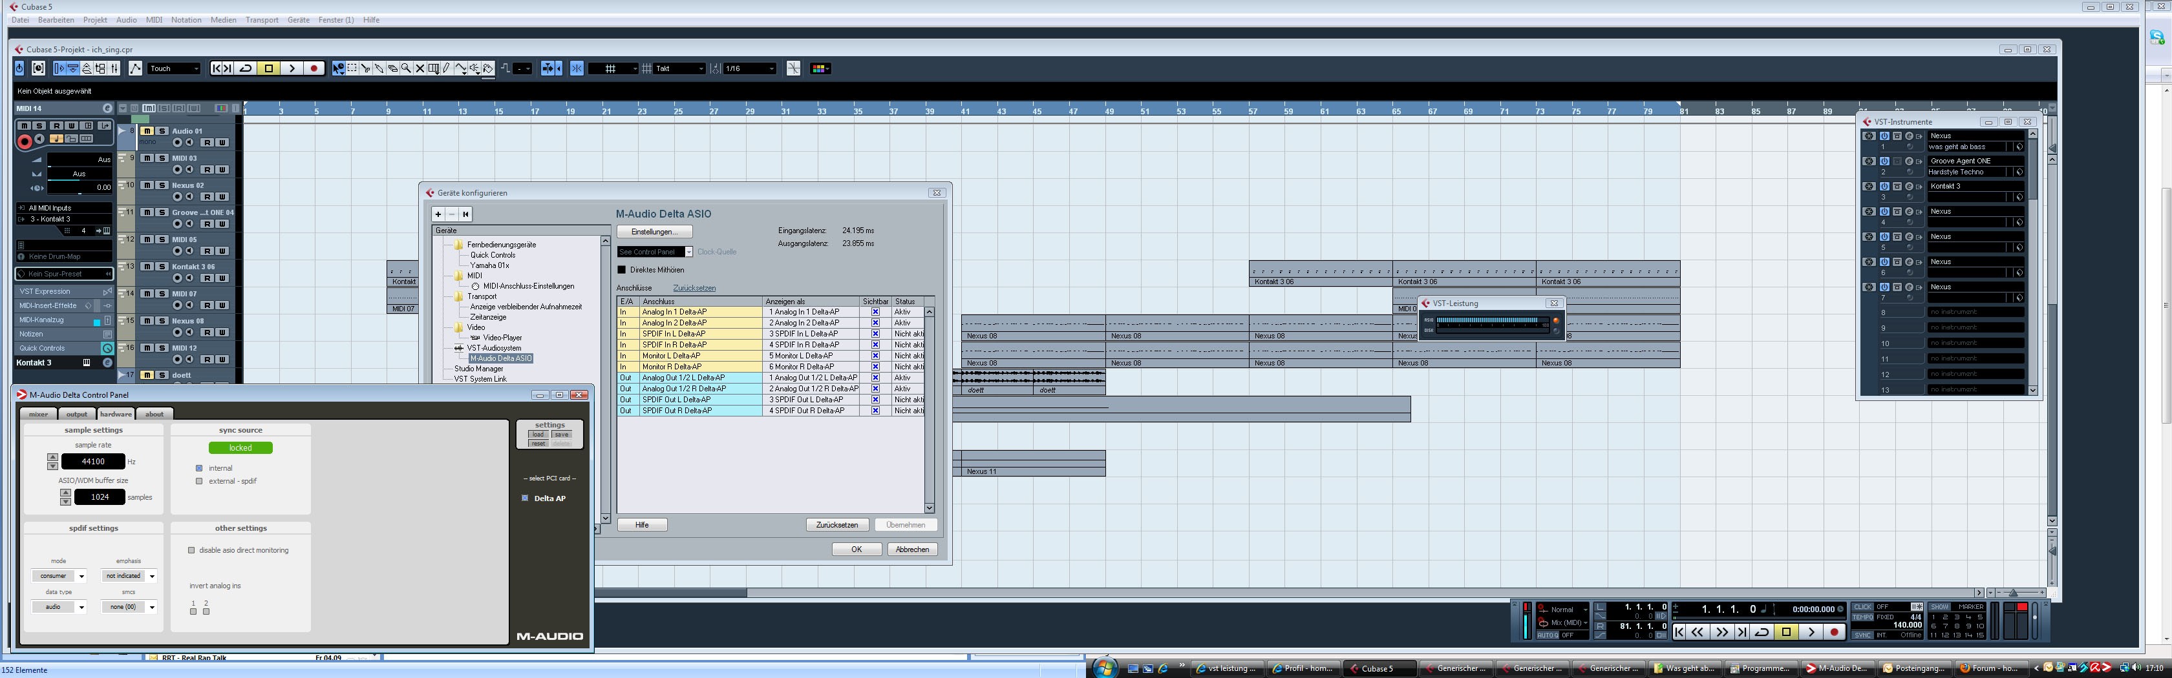Enable disable asio direct monitoring checkbox
Image resolution: width=2172 pixels, height=678 pixels.
click(191, 550)
